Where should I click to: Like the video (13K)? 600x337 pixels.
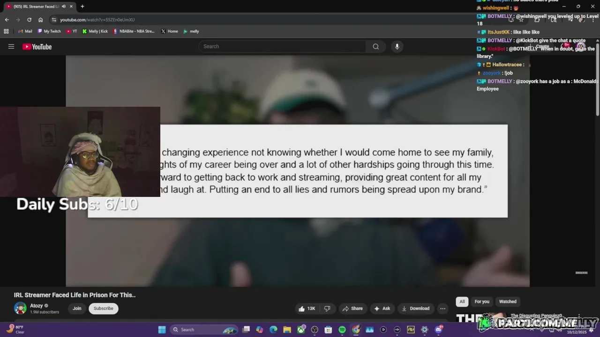tap(307, 308)
